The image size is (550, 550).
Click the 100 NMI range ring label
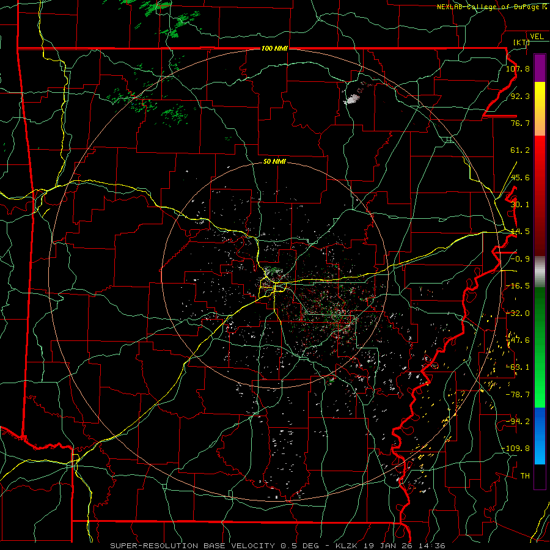click(274, 48)
